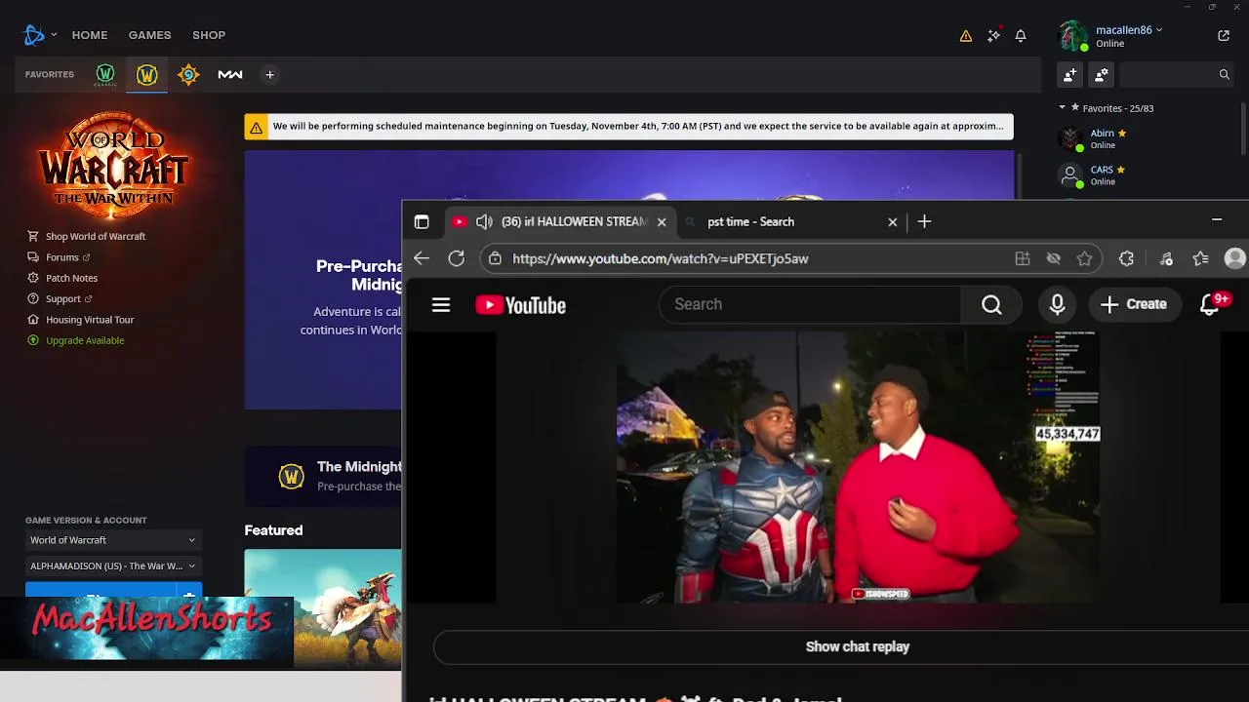
Task: Add this page to Edge favorites
Action: [x=1085, y=258]
